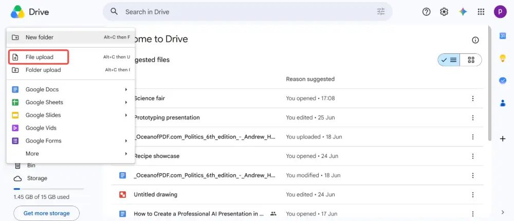Click the Bin trash icon

[x=17, y=166]
